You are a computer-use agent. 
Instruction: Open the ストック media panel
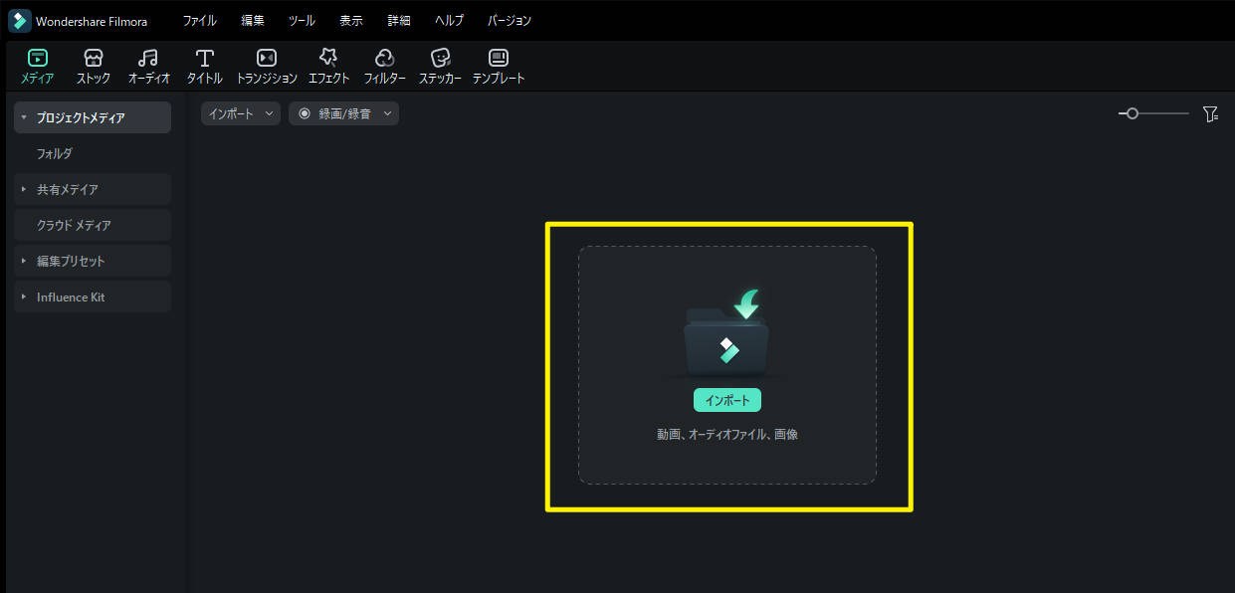pos(93,65)
